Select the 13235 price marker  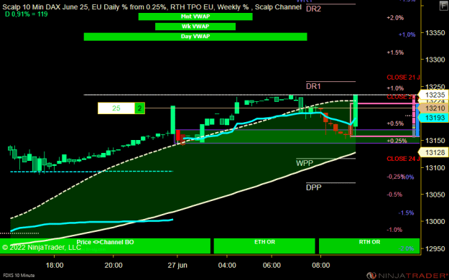(x=434, y=95)
